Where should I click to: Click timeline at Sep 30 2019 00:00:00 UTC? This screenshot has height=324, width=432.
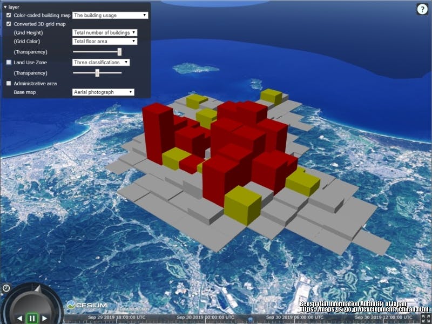coord(206,318)
